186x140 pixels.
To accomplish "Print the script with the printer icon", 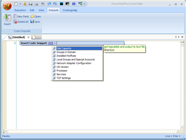I will 36,4.
